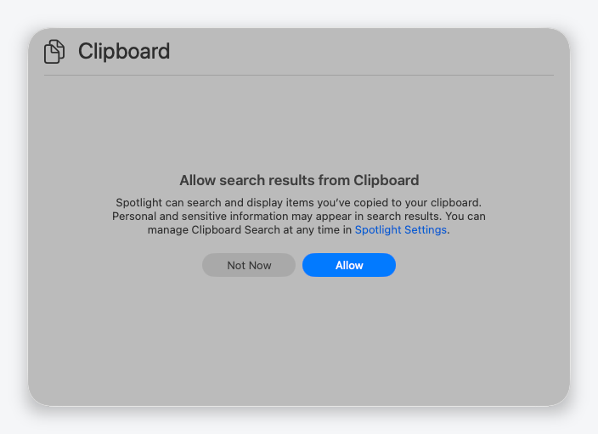Click the heading Allow search results from Clipboard
This screenshot has width=598, height=434.
[299, 180]
